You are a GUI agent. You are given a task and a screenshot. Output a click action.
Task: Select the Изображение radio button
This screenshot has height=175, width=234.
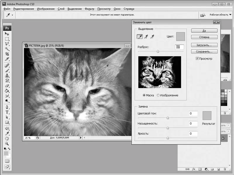tap(158, 95)
